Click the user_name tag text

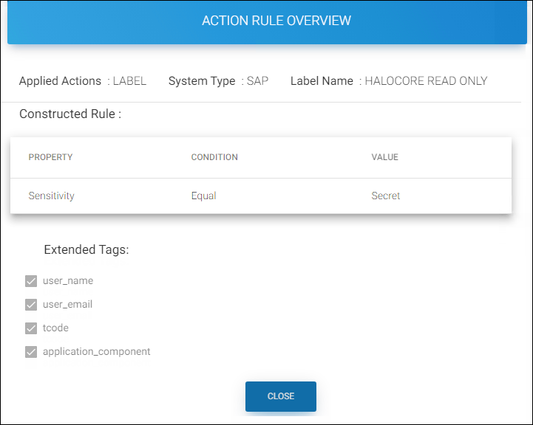click(x=68, y=281)
